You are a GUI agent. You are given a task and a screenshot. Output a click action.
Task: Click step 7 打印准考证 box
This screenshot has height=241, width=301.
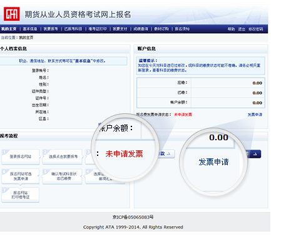pyautogui.click(x=21, y=195)
